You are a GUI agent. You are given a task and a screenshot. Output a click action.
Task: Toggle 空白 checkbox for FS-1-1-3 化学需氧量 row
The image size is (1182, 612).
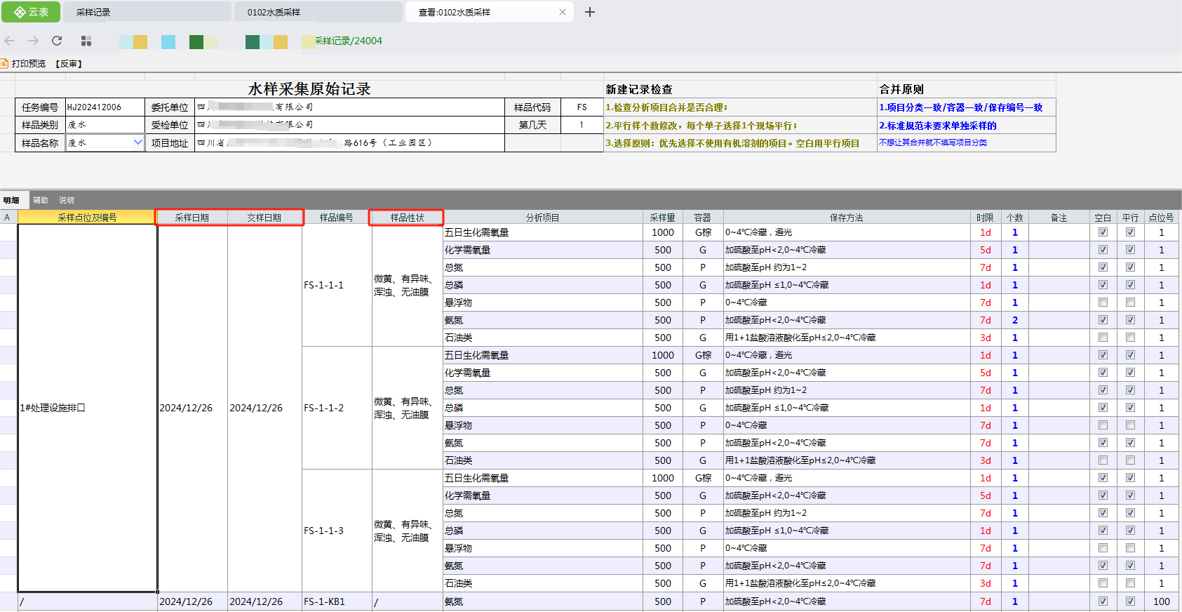pyautogui.click(x=1103, y=495)
